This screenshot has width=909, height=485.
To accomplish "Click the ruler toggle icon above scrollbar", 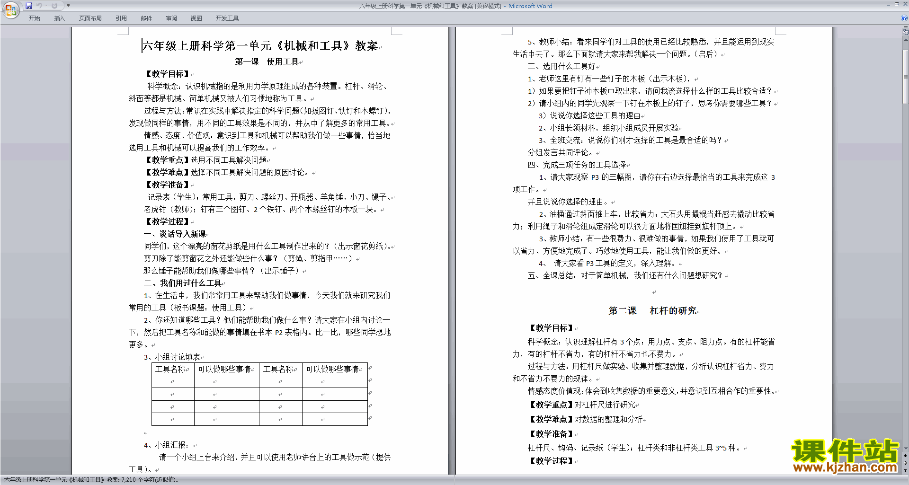I will 906,33.
